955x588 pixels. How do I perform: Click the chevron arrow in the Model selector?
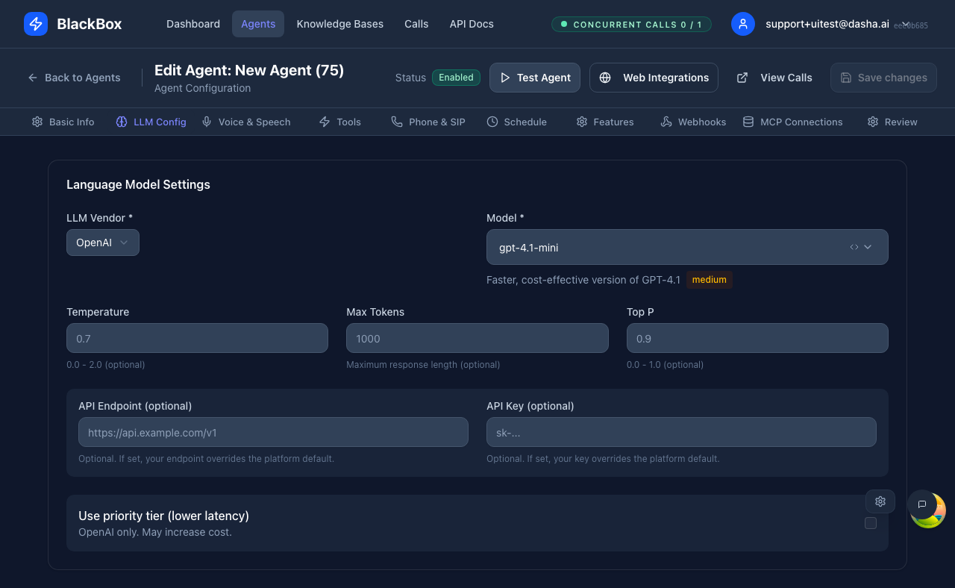[x=868, y=246]
